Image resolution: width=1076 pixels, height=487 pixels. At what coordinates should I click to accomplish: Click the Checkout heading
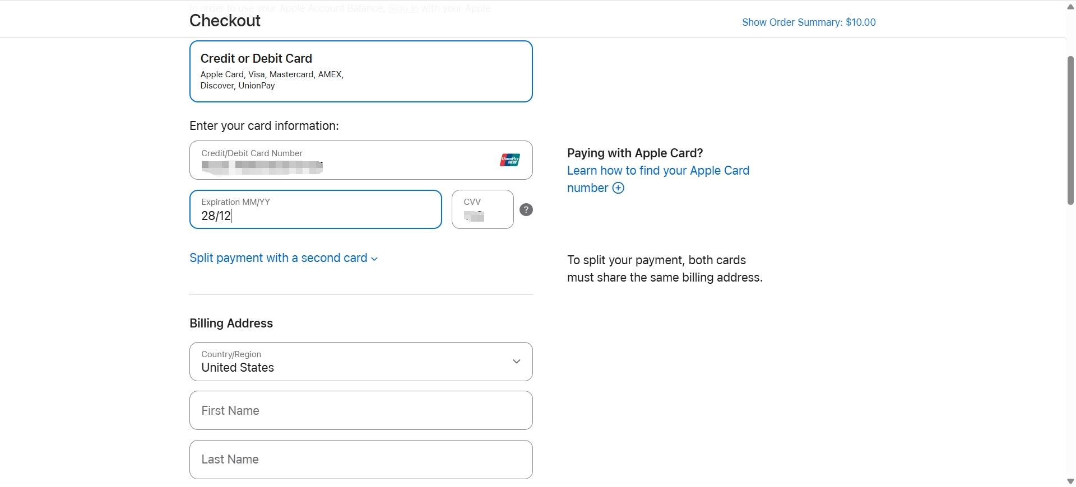pyautogui.click(x=225, y=21)
